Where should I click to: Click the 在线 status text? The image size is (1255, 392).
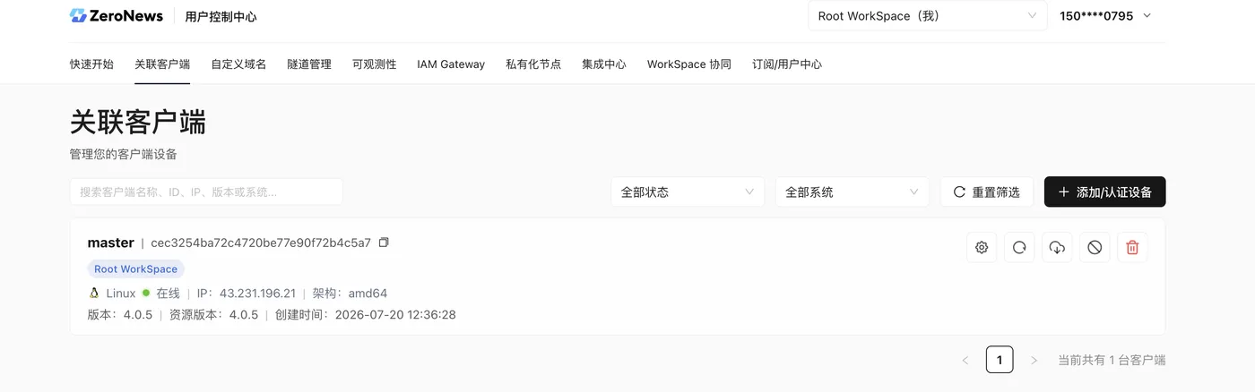click(168, 293)
